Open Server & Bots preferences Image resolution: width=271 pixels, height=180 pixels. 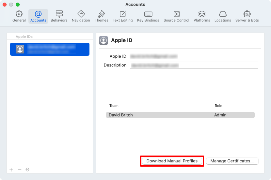click(x=247, y=17)
